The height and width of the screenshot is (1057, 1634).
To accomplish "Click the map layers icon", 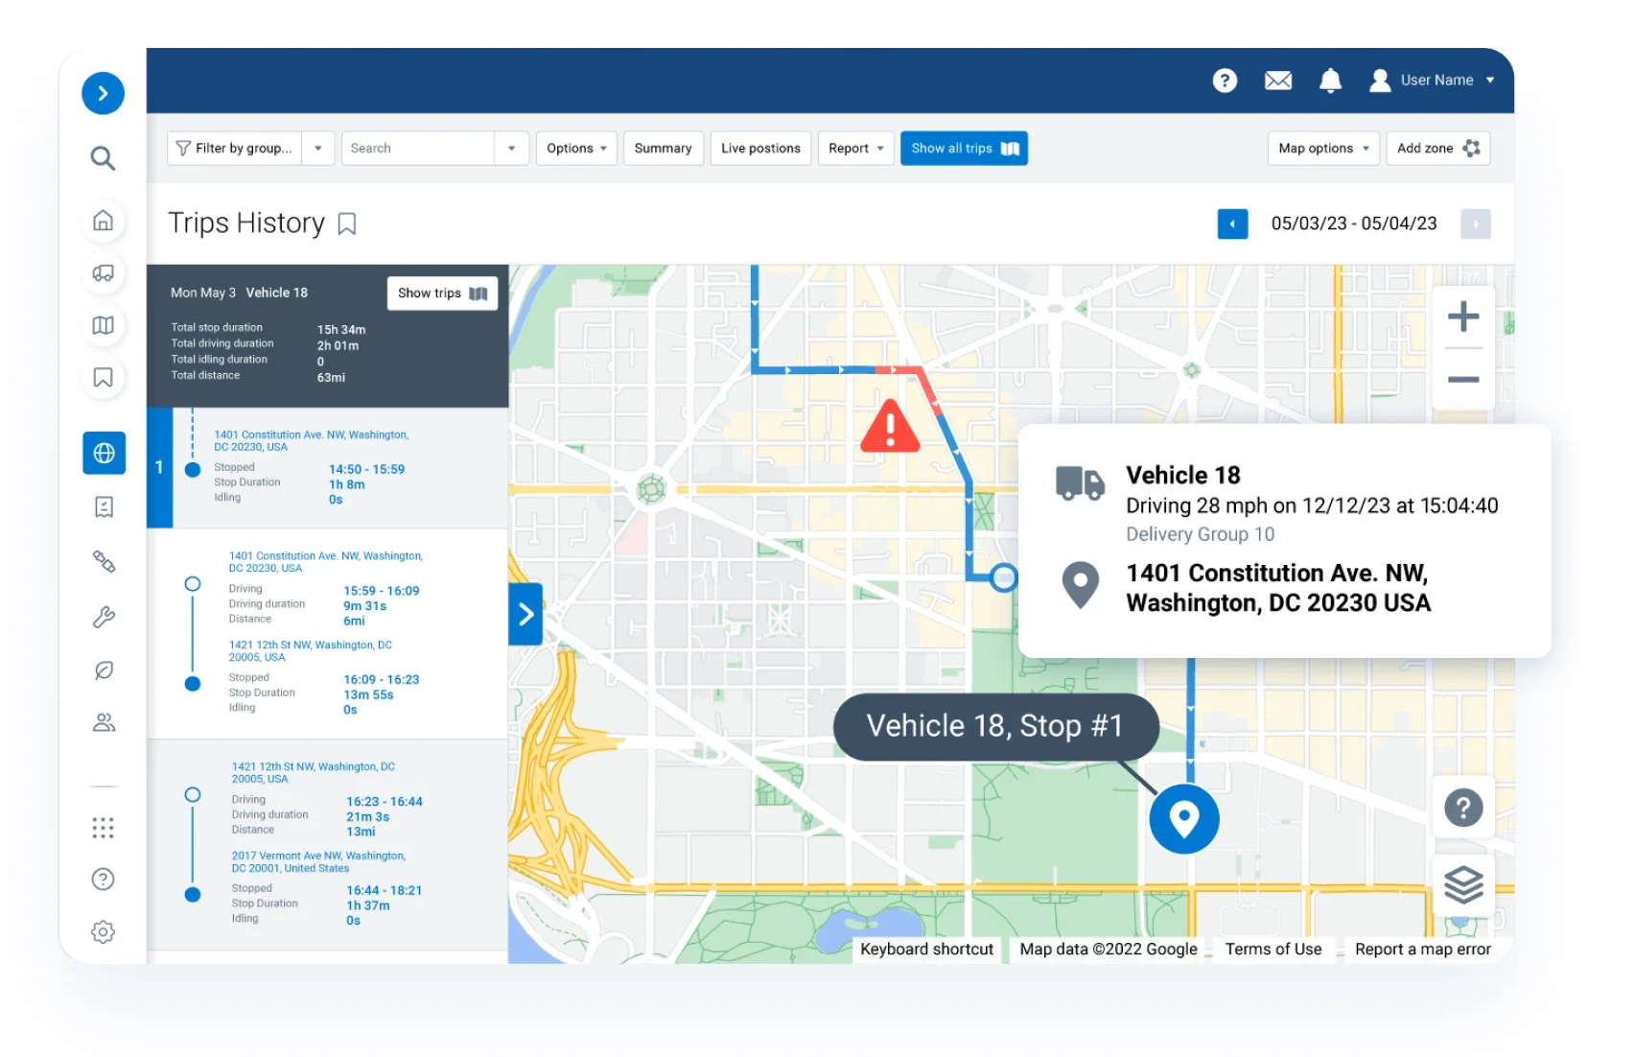I will point(1463,883).
